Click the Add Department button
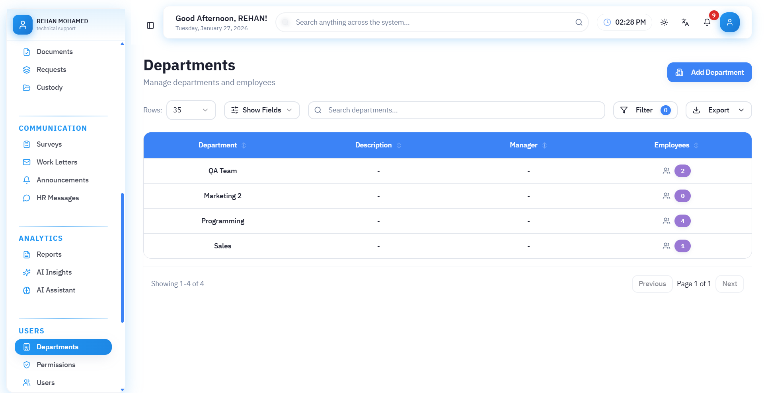Screen dimensions: 764x393 pyautogui.click(x=709, y=72)
